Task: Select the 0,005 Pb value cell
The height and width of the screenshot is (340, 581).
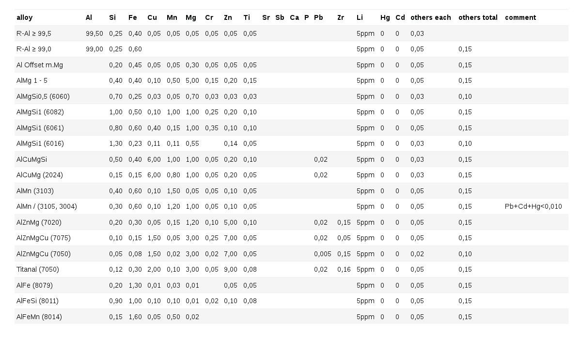Action: 323,254
